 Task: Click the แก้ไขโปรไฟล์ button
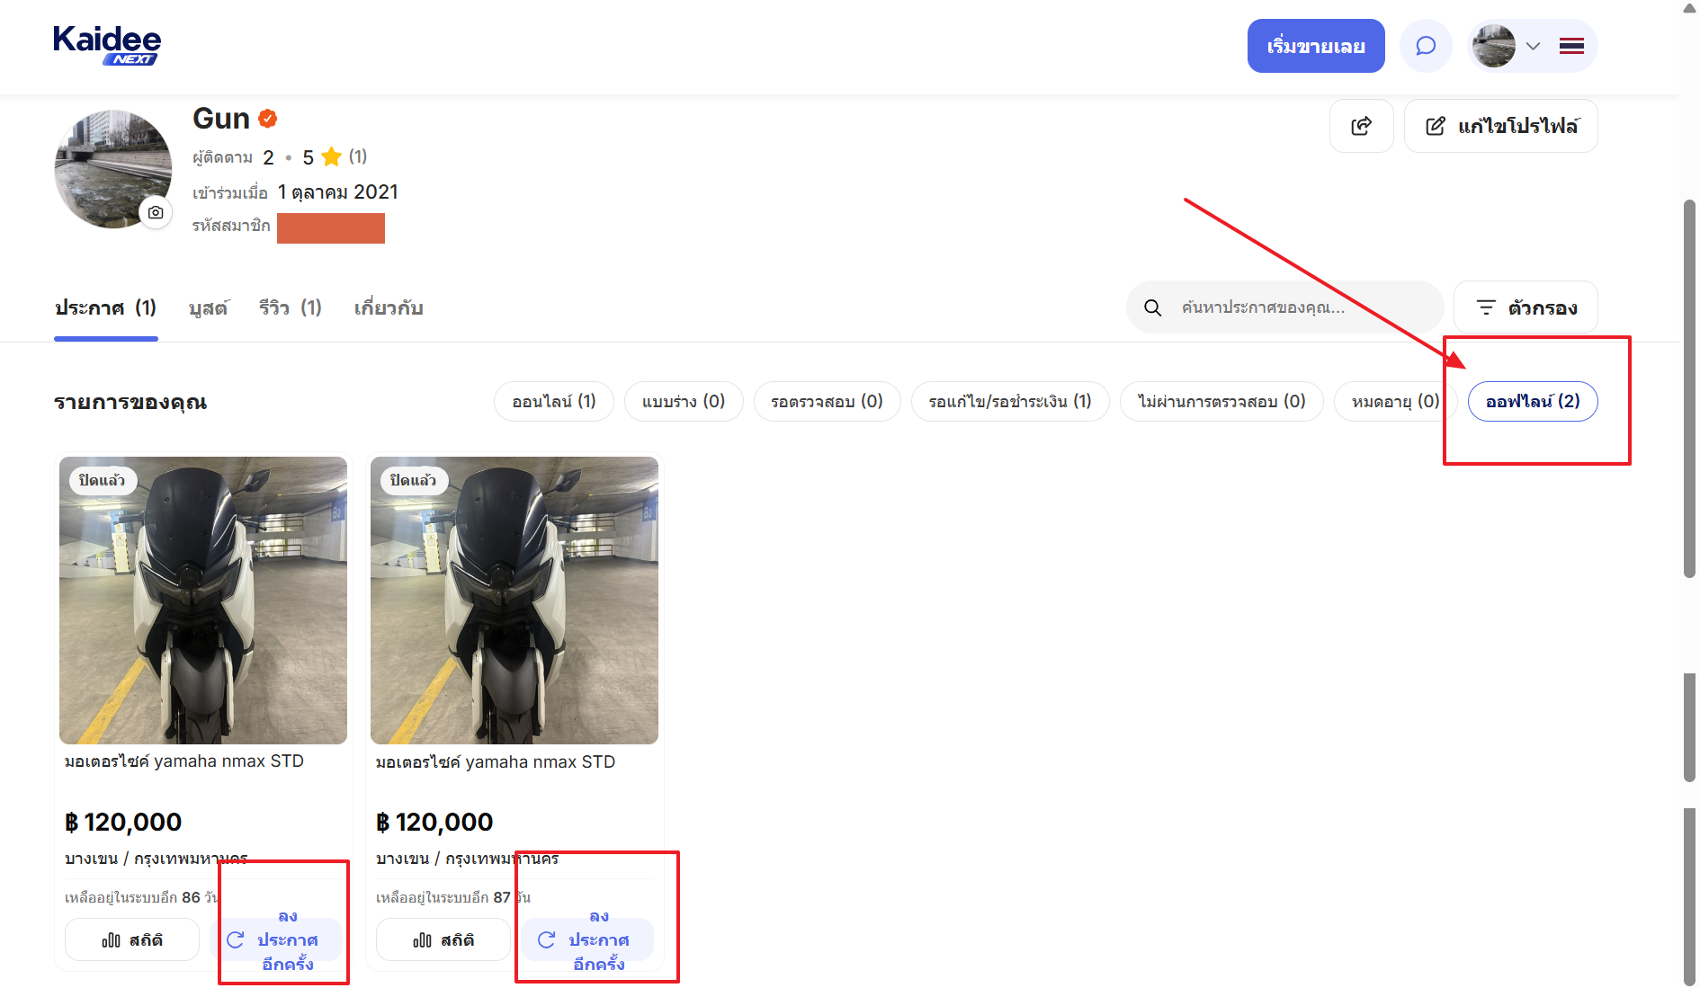(1501, 126)
